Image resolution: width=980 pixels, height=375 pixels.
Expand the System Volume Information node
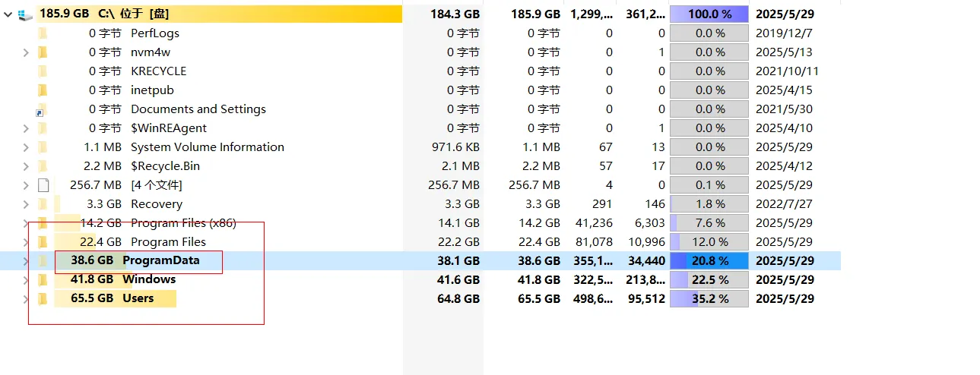[x=26, y=147]
